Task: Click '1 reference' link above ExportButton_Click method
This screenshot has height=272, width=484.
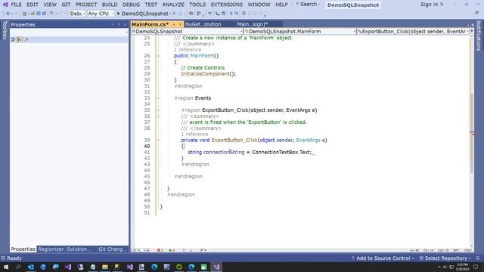Action: 194,134
